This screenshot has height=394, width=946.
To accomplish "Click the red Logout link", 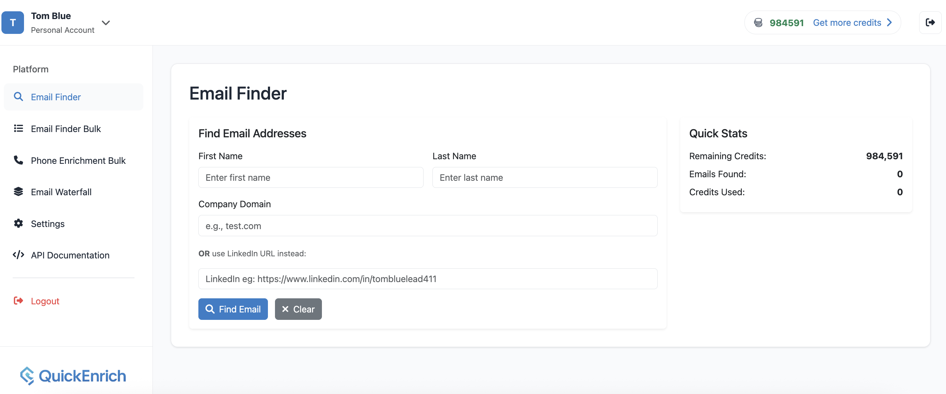I will 45,301.
